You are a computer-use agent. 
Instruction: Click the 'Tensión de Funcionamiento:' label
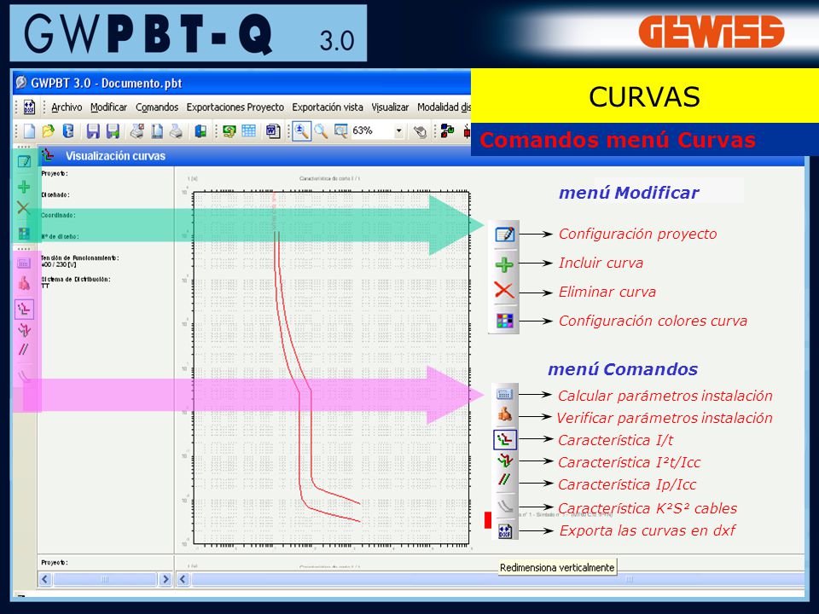tap(80, 258)
